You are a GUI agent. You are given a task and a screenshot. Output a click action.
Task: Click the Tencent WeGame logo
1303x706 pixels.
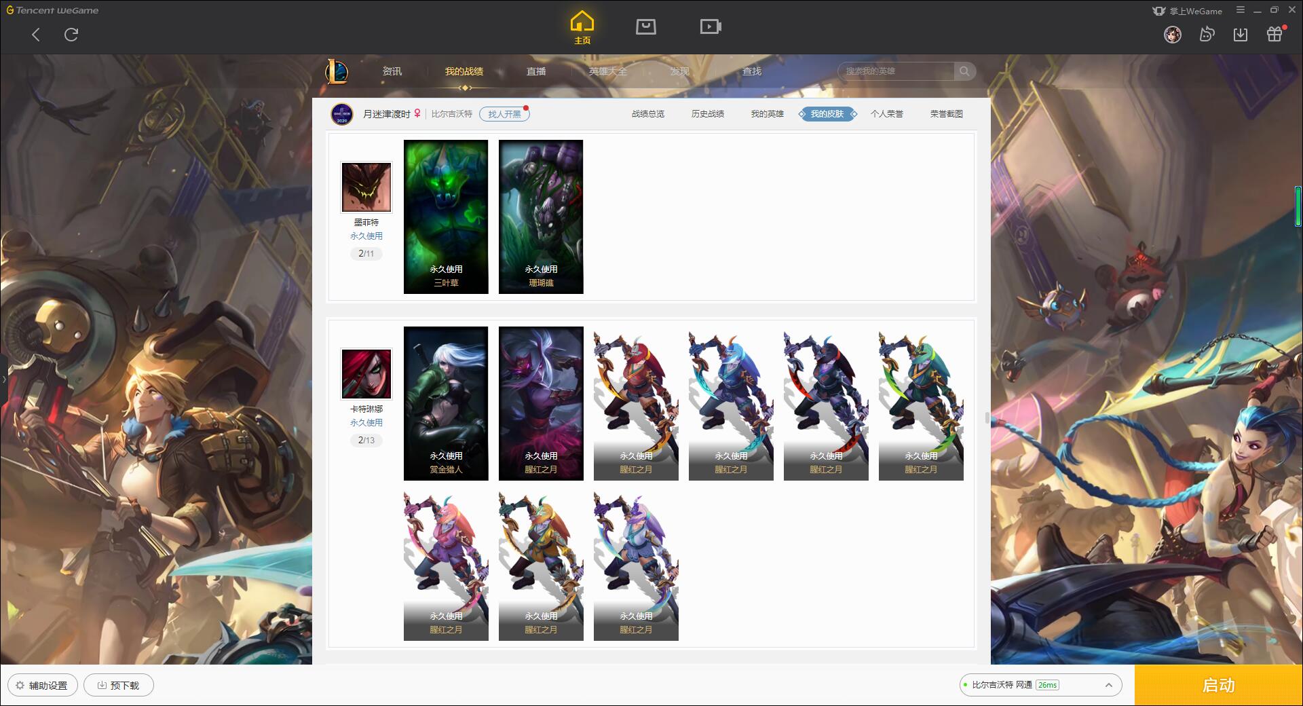(x=53, y=10)
